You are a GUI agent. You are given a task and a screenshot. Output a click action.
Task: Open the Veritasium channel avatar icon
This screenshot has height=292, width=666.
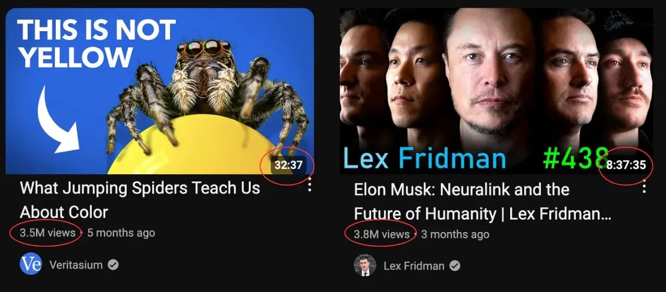(x=30, y=265)
